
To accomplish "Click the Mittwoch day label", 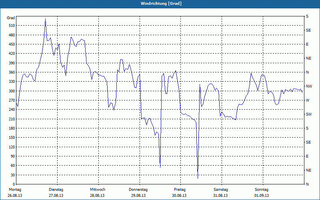I will 98,190.
